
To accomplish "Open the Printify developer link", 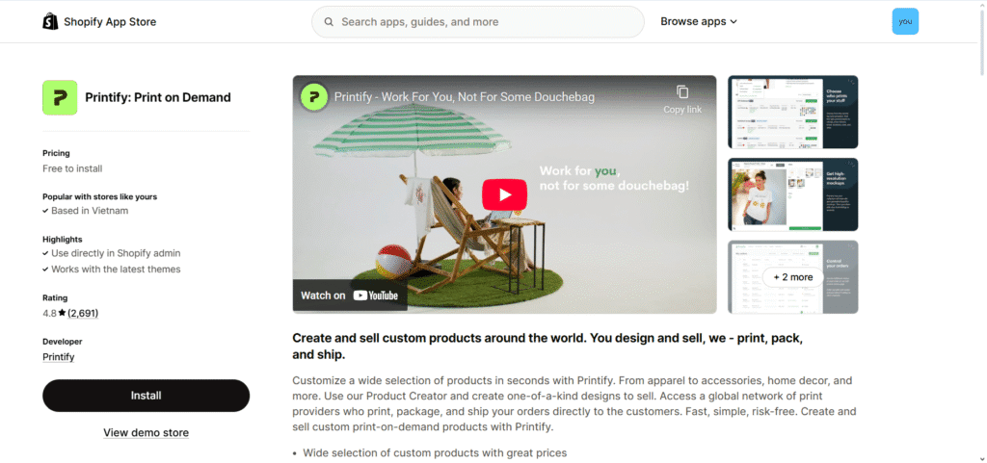I will pyautogui.click(x=59, y=357).
